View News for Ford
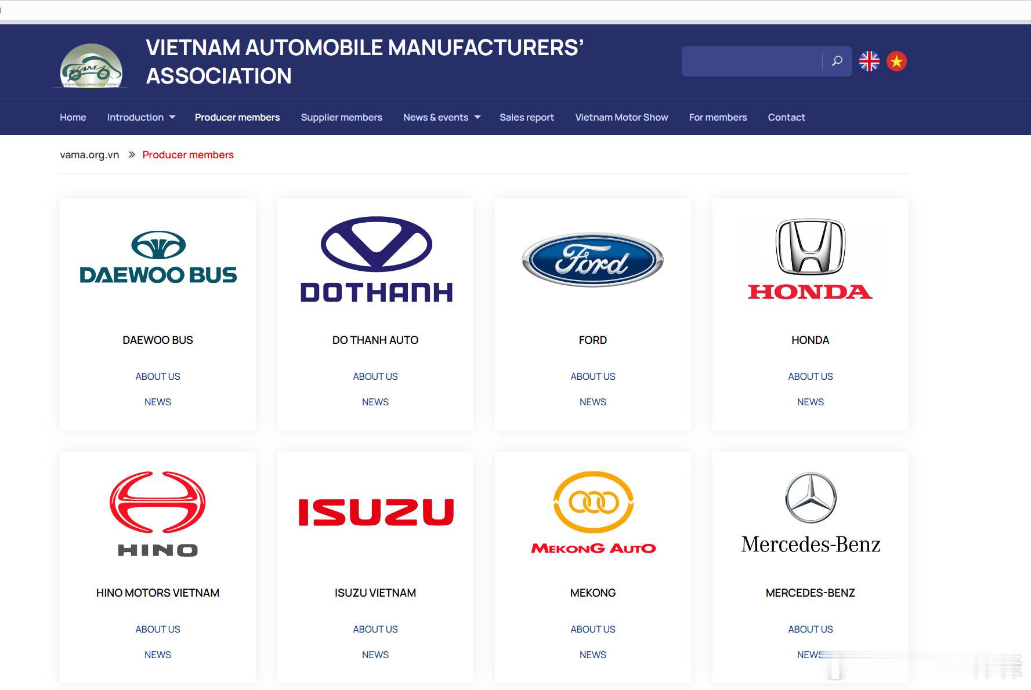The height and width of the screenshot is (690, 1031). point(593,402)
